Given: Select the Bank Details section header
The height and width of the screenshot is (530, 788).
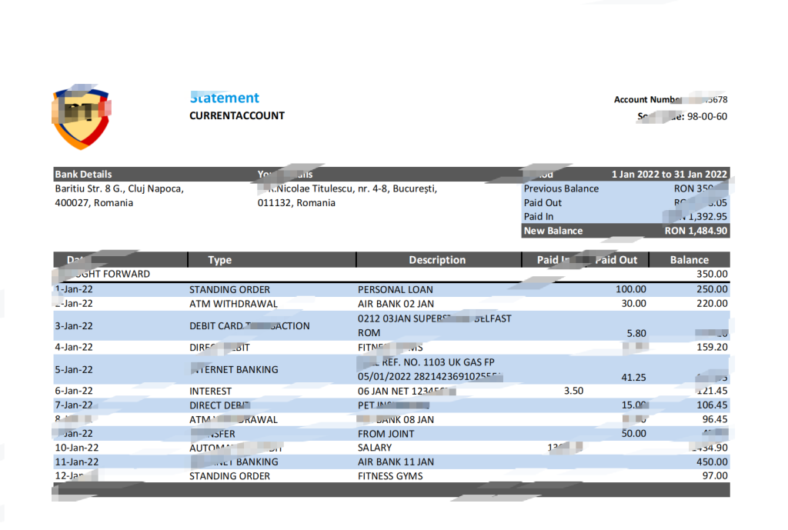Looking at the screenshot, I should pos(85,174).
